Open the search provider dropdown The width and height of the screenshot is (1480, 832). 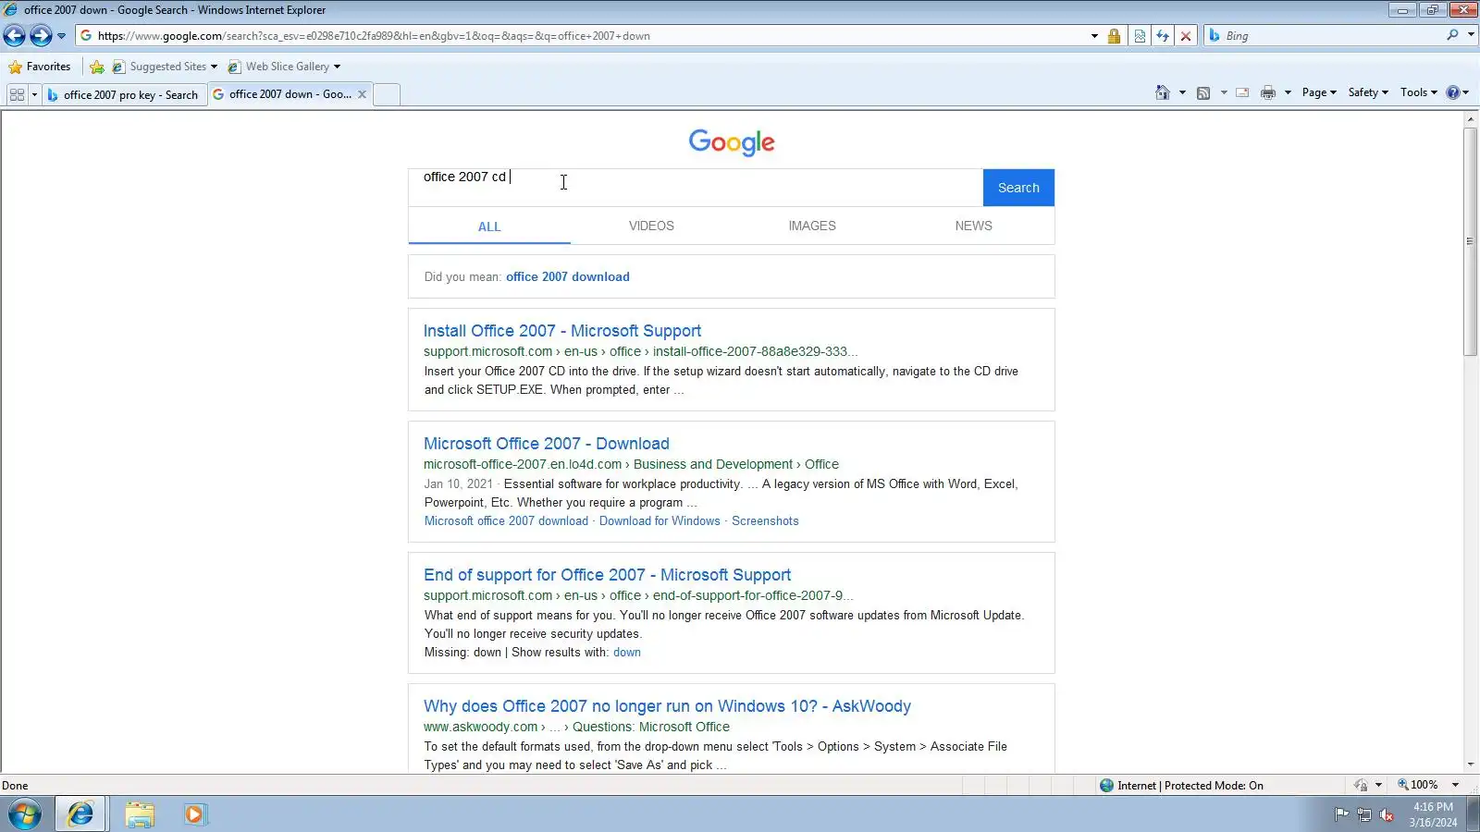(1471, 35)
